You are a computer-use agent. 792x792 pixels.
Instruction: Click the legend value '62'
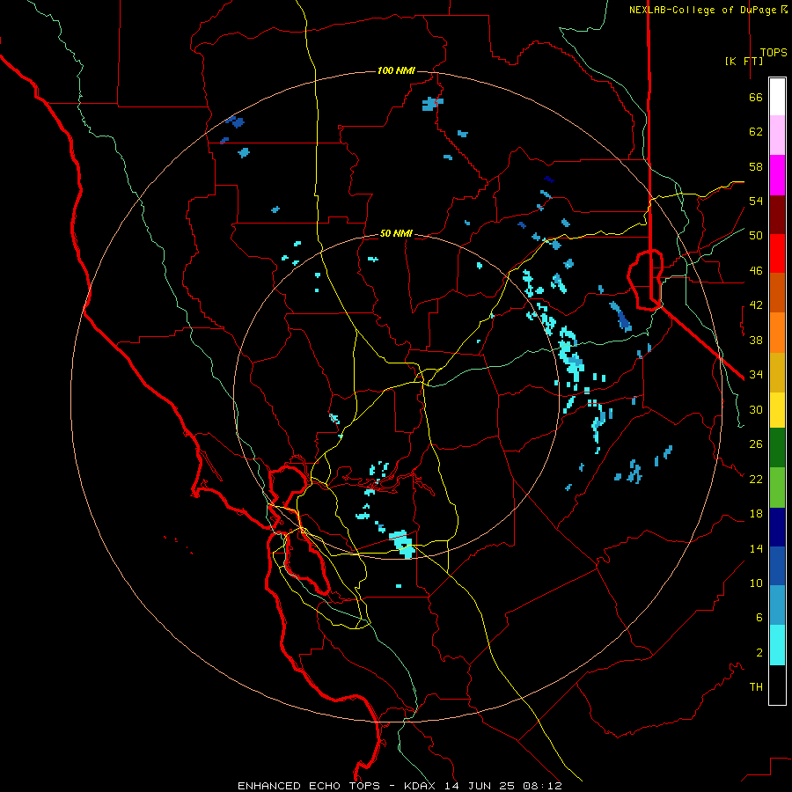[756, 132]
